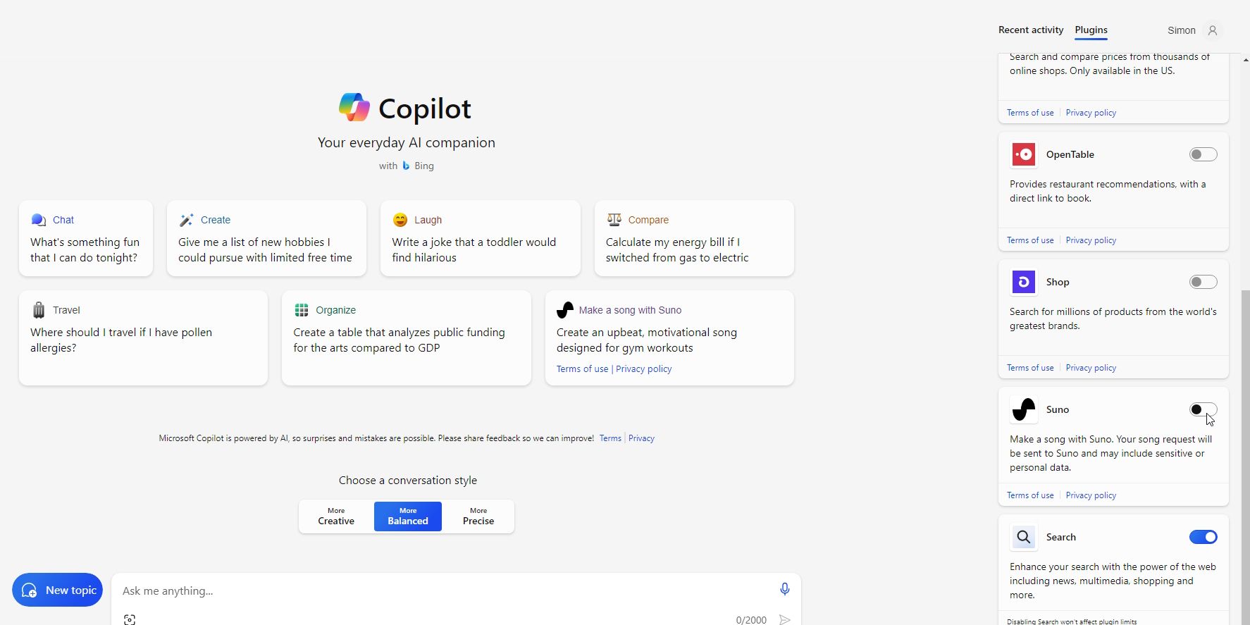Click the Organize table icon
The width and height of the screenshot is (1250, 625).
pos(302,309)
